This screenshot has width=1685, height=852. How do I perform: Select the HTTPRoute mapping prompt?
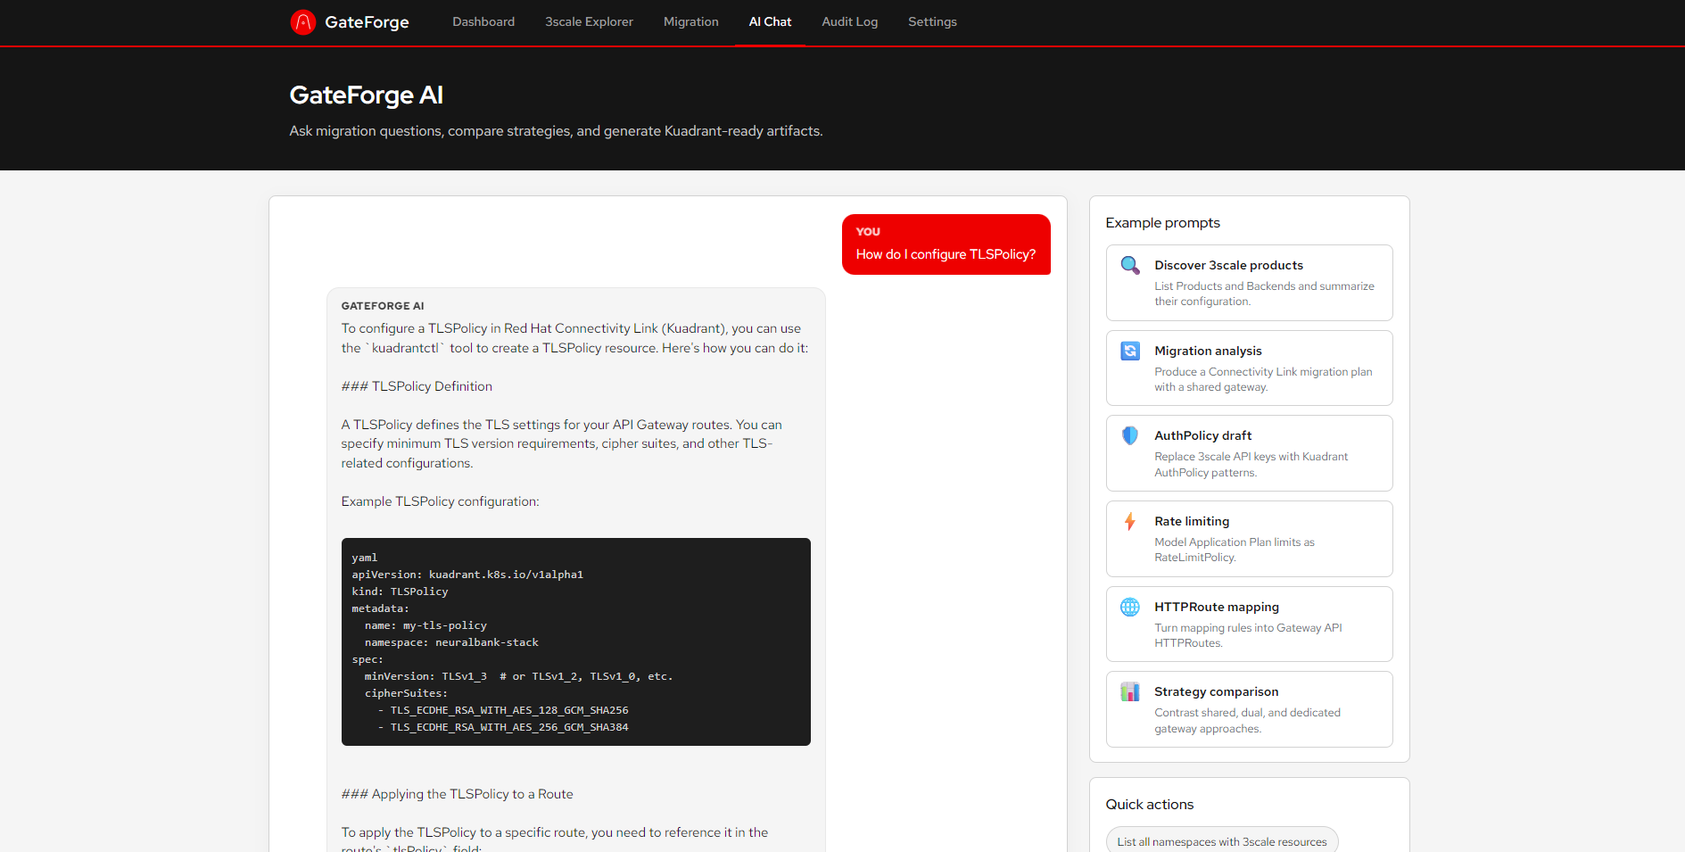[x=1249, y=625]
